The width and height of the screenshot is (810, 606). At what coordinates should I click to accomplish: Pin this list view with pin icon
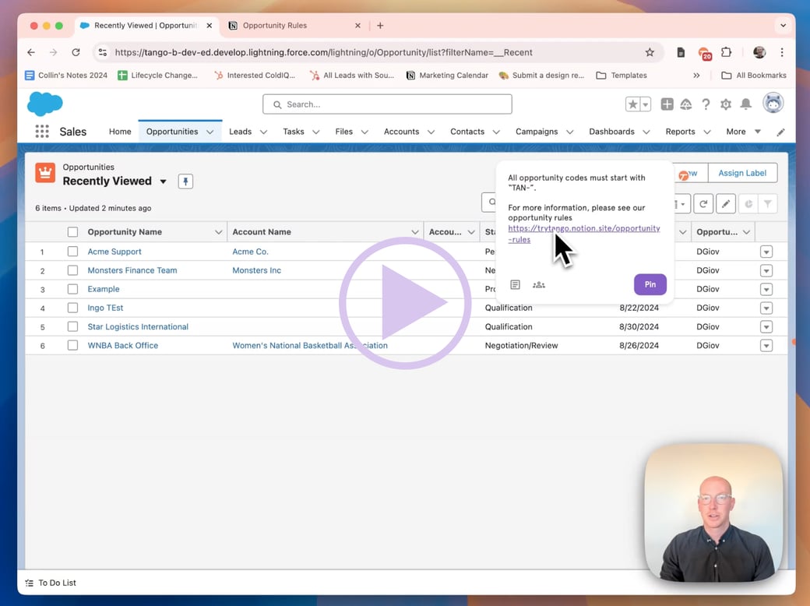[185, 181]
